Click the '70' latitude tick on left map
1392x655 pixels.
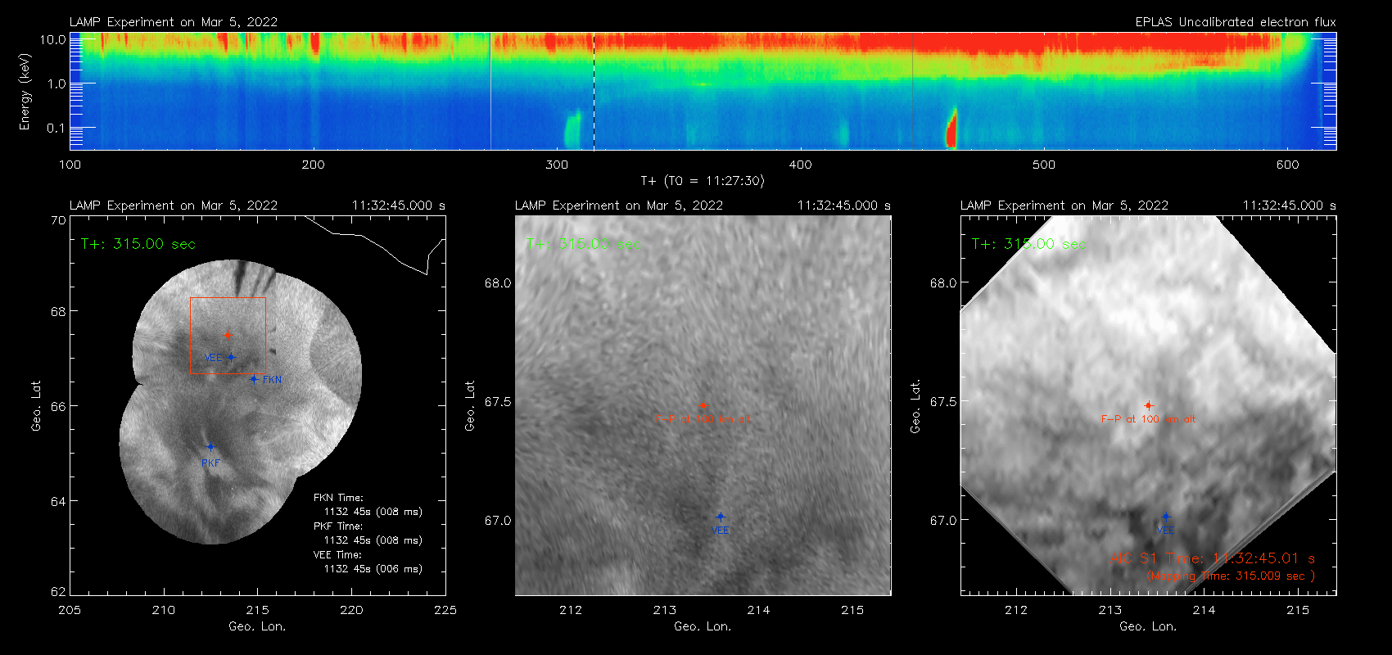coord(58,220)
